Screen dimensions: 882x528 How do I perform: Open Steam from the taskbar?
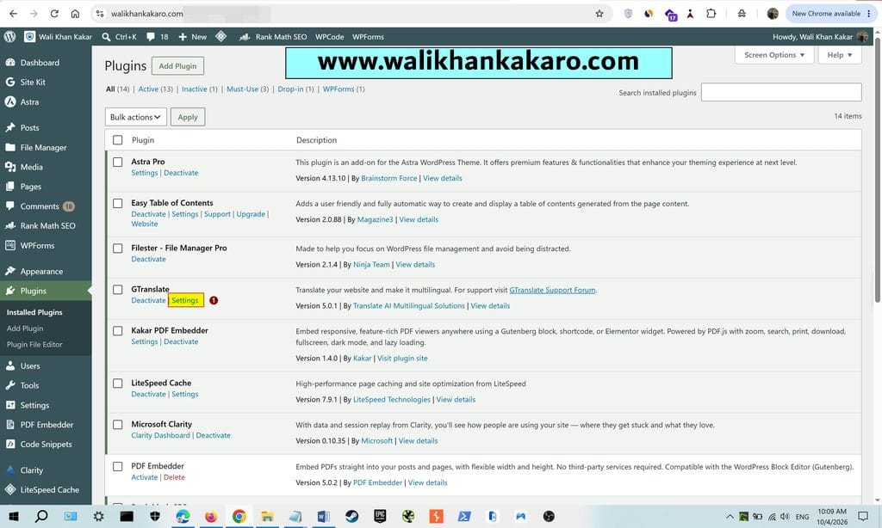pyautogui.click(x=352, y=516)
